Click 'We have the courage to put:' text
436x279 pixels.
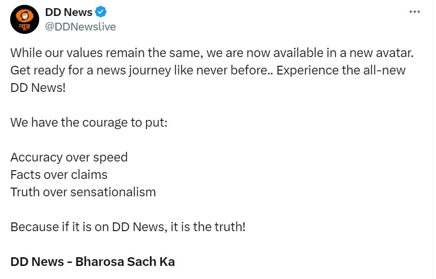click(89, 122)
